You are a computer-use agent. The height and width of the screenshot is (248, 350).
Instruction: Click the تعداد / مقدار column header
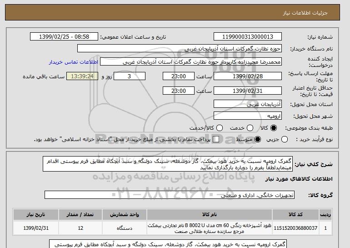click(80, 214)
